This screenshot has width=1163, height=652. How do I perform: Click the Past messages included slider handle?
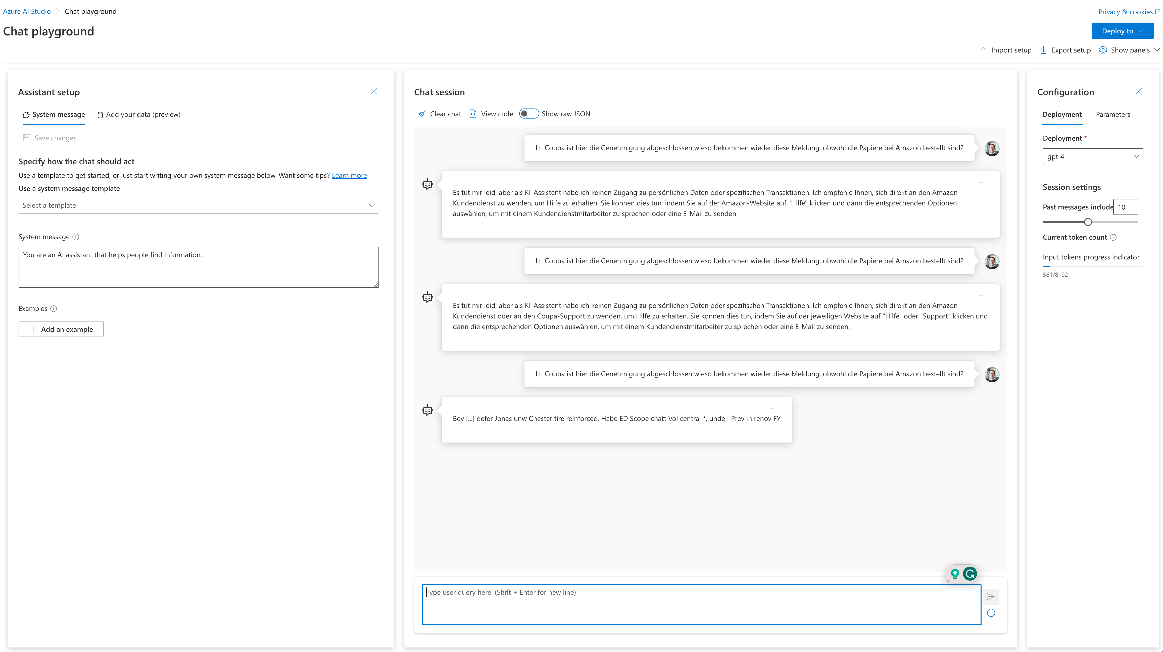[1088, 222]
